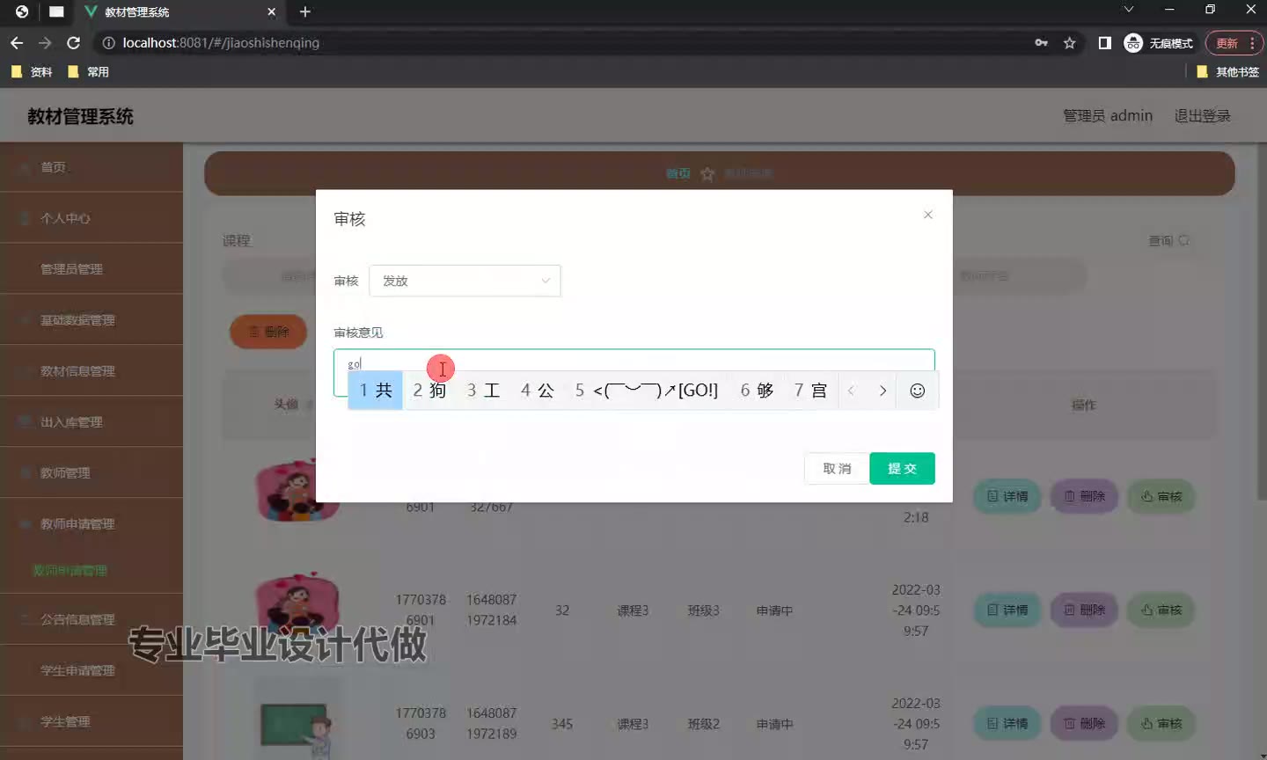Open 首页 in the sidebar
The image size is (1267, 760).
tap(92, 167)
